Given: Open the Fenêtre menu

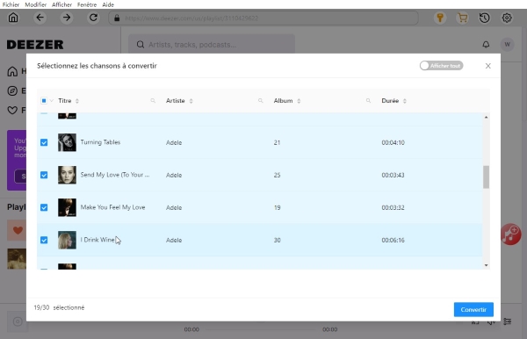Looking at the screenshot, I should [87, 4].
